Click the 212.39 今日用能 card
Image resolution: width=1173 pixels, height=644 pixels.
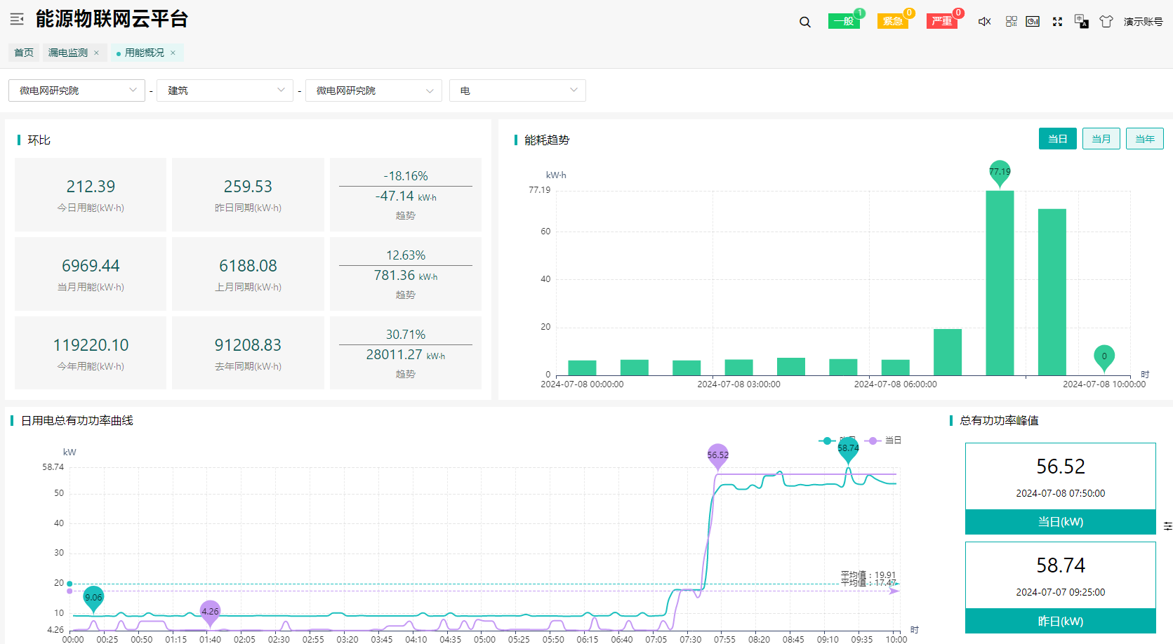tap(91, 194)
